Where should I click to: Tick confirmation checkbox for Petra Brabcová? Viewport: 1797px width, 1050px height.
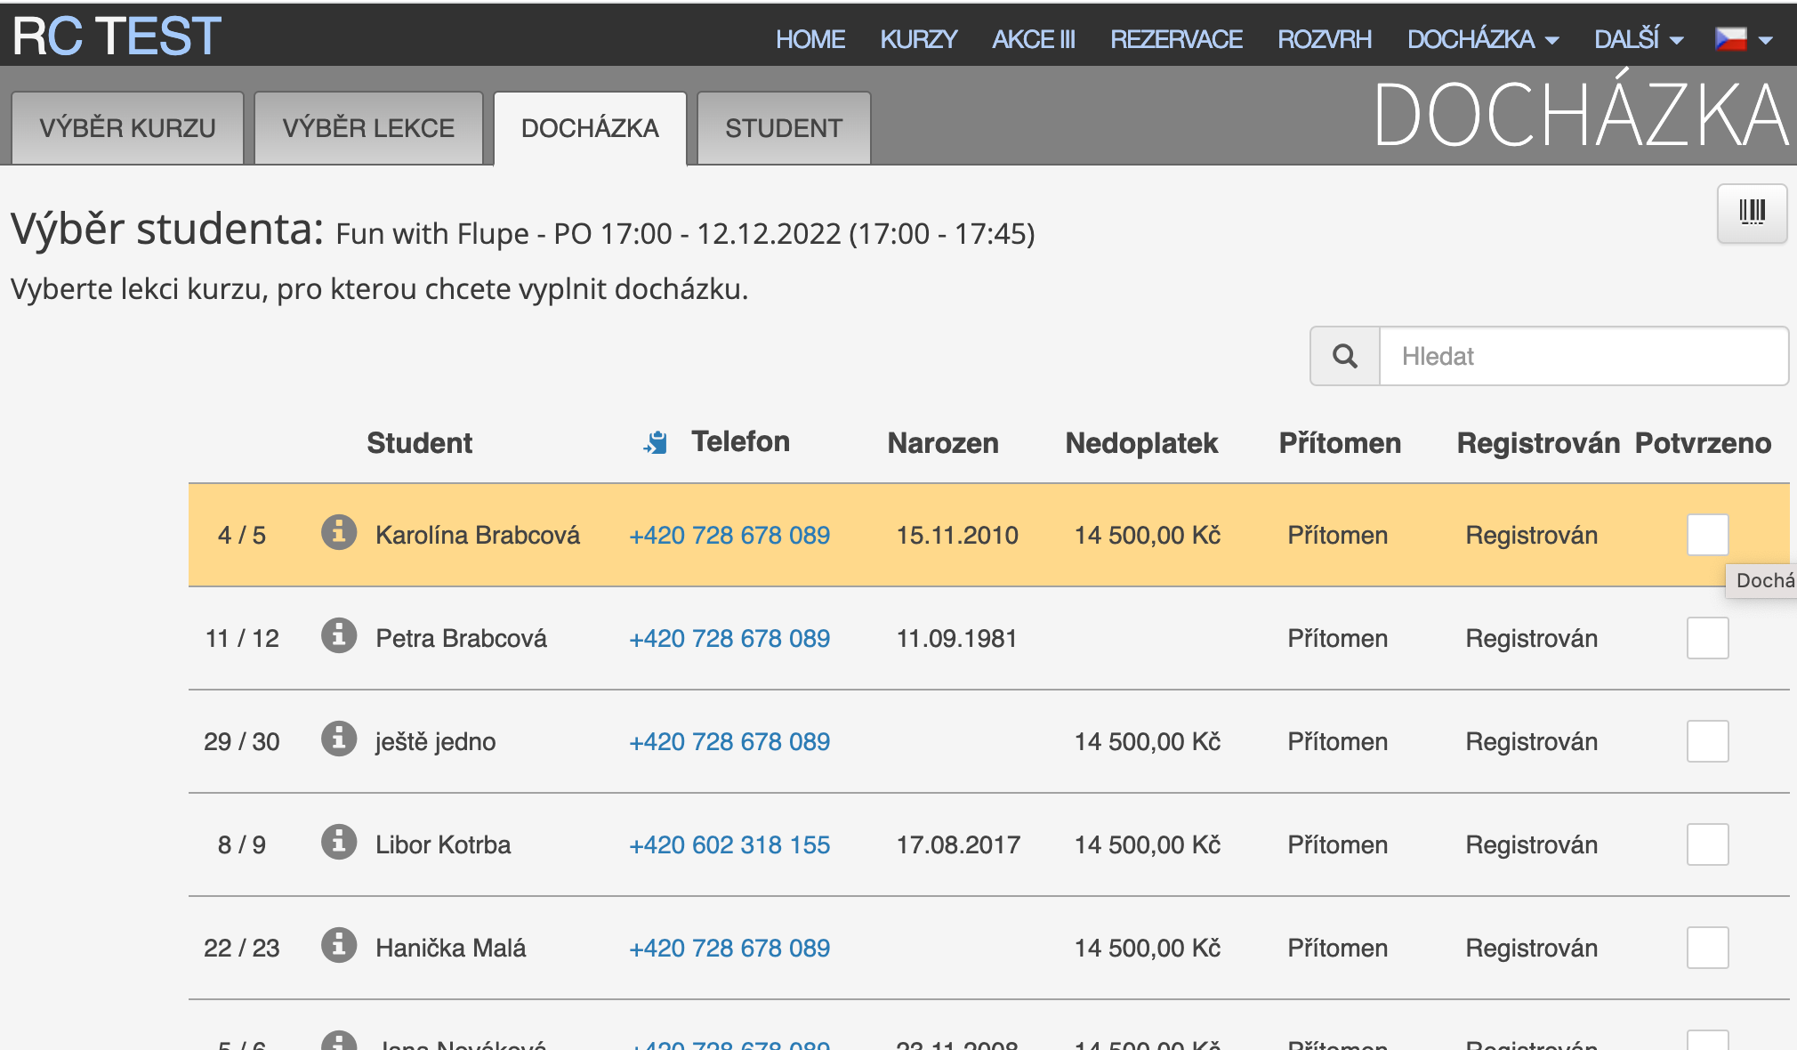pos(1707,638)
